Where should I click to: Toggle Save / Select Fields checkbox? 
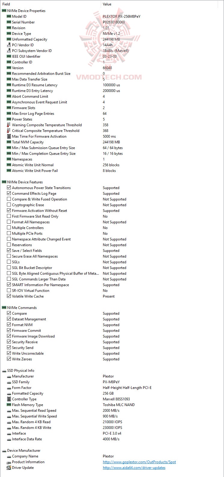pos(9,251)
